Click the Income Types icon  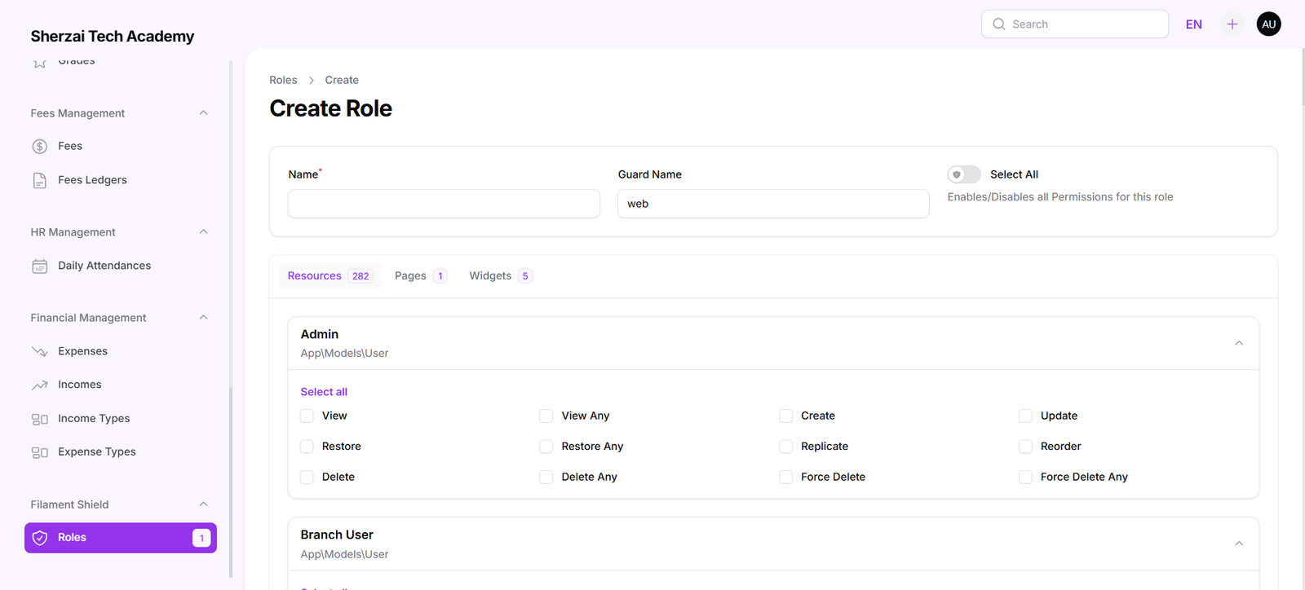[39, 419]
